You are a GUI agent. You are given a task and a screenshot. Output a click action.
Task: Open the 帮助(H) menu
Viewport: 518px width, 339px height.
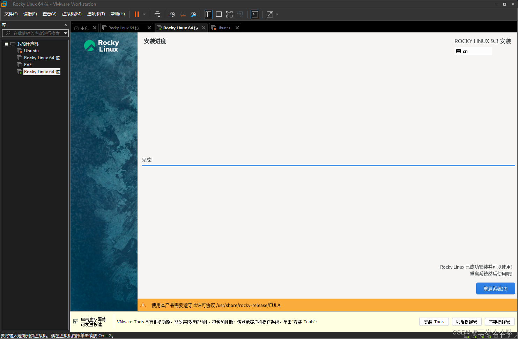coord(118,14)
